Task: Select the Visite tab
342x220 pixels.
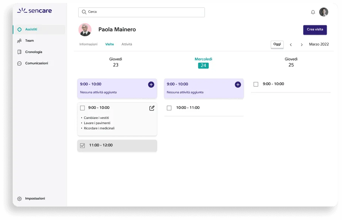Action: click(x=110, y=44)
